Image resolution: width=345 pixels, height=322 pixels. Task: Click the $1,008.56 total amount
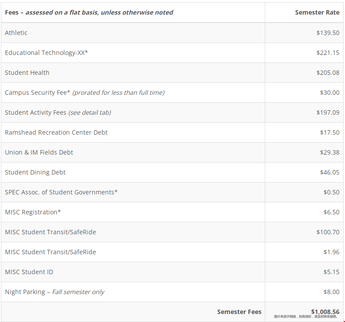click(x=325, y=312)
